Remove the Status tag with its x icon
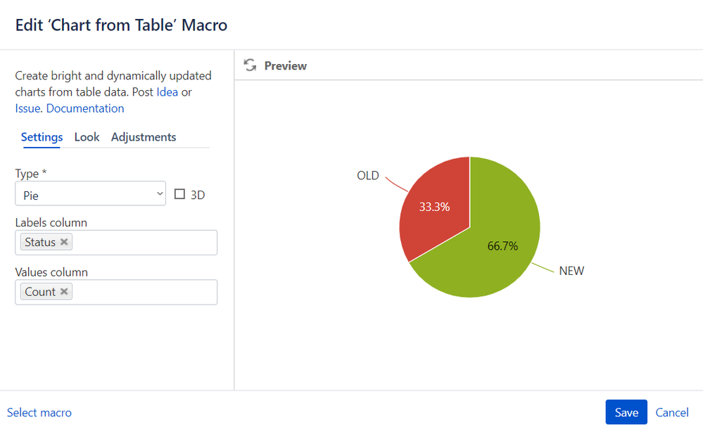Screen dimensions: 703x429 pyautogui.click(x=64, y=242)
